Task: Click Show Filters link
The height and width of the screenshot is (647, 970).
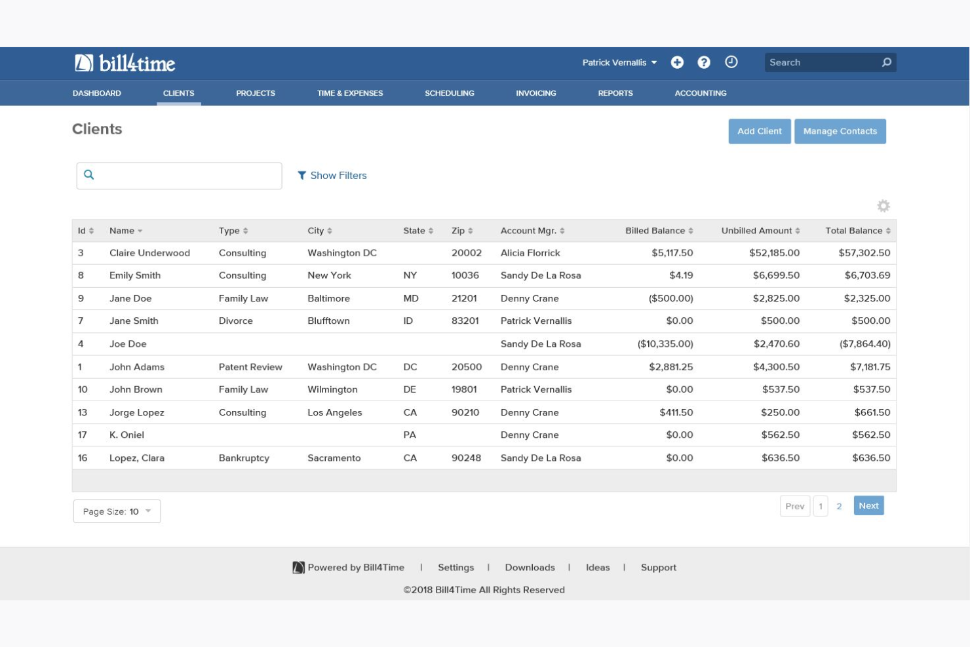Action: point(338,176)
